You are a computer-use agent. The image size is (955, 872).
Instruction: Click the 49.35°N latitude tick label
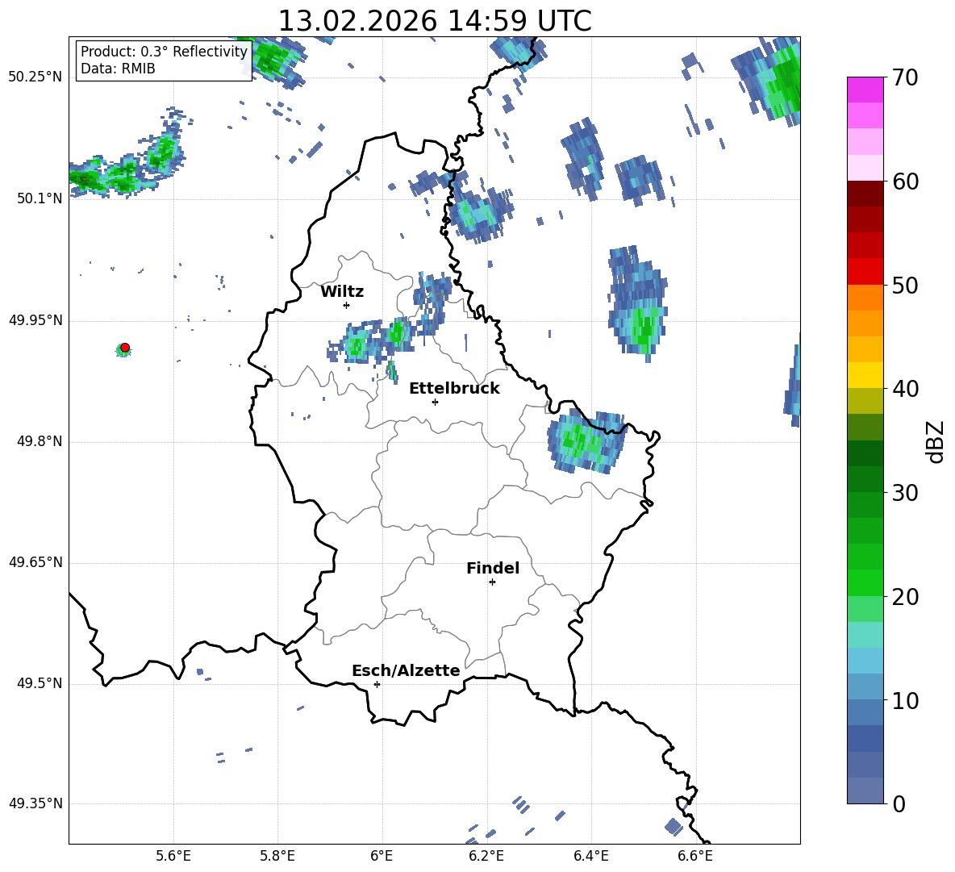tap(35, 803)
